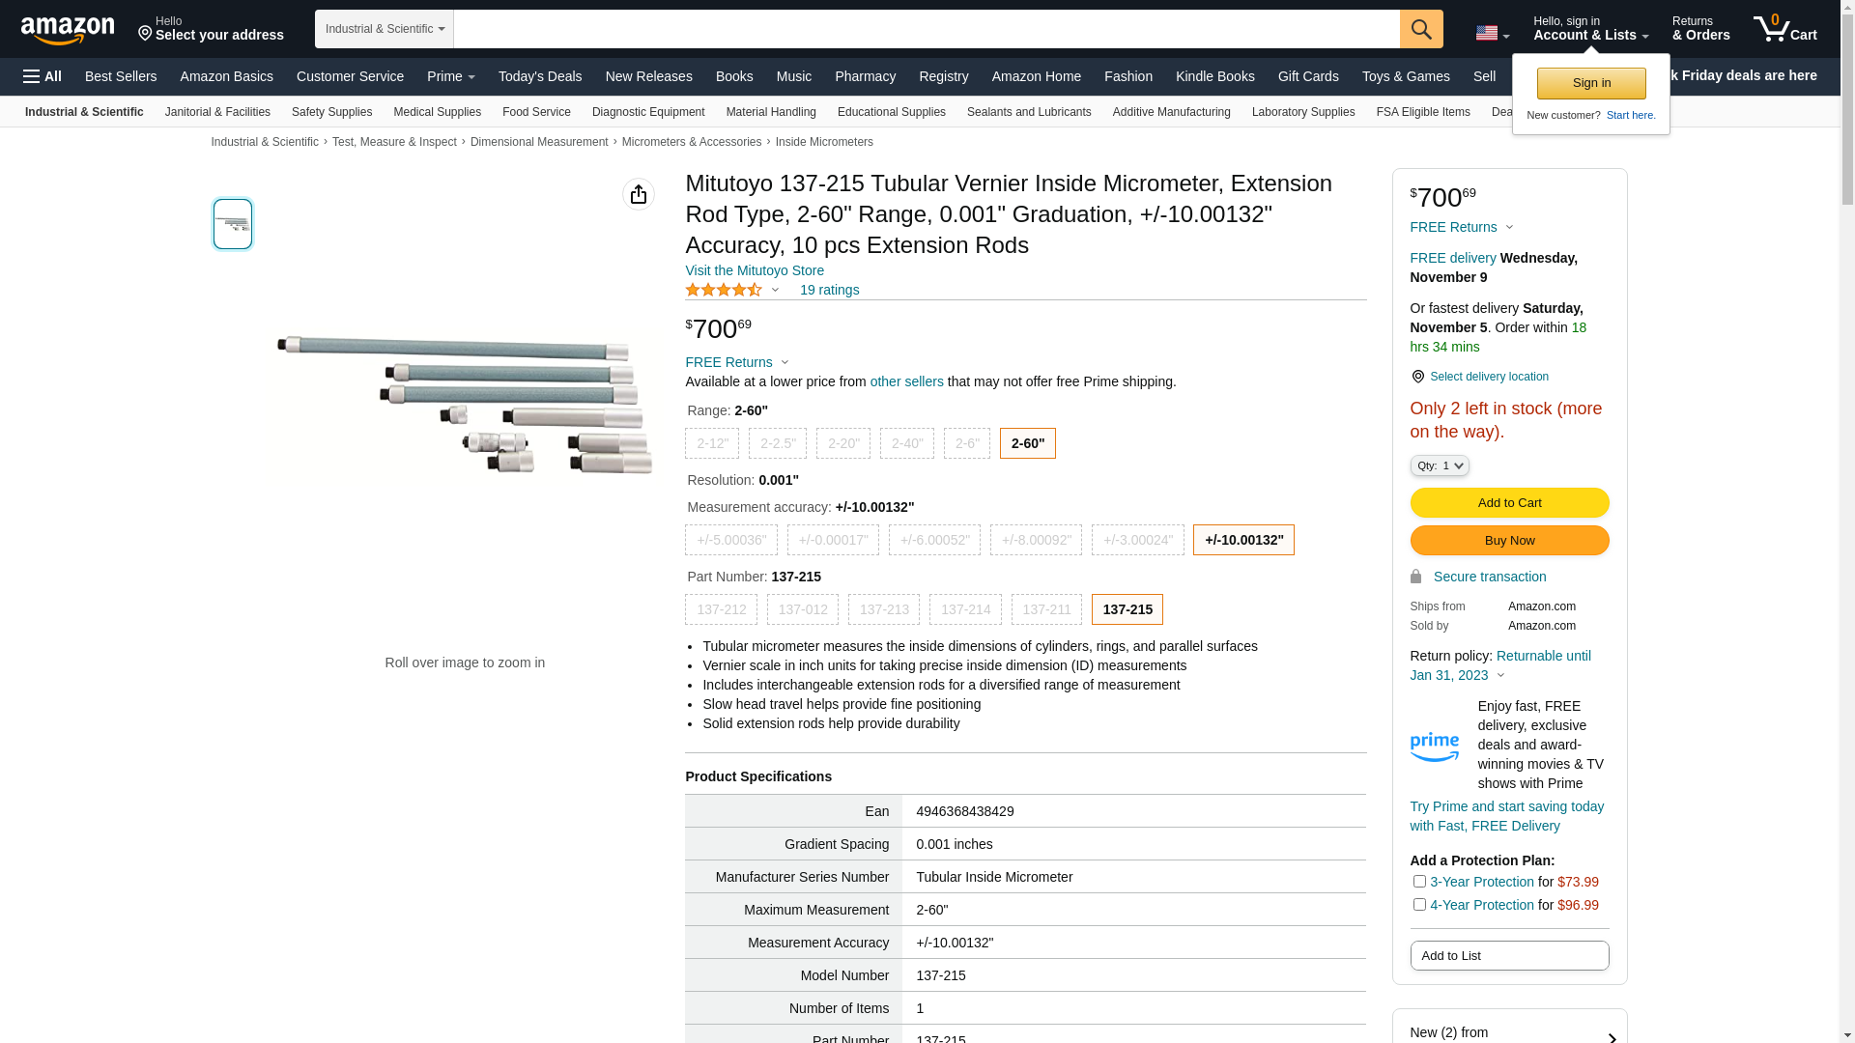This screenshot has width=1855, height=1043.
Task: Open Industrial & Scientific search category dropdown
Action: [x=385, y=29]
